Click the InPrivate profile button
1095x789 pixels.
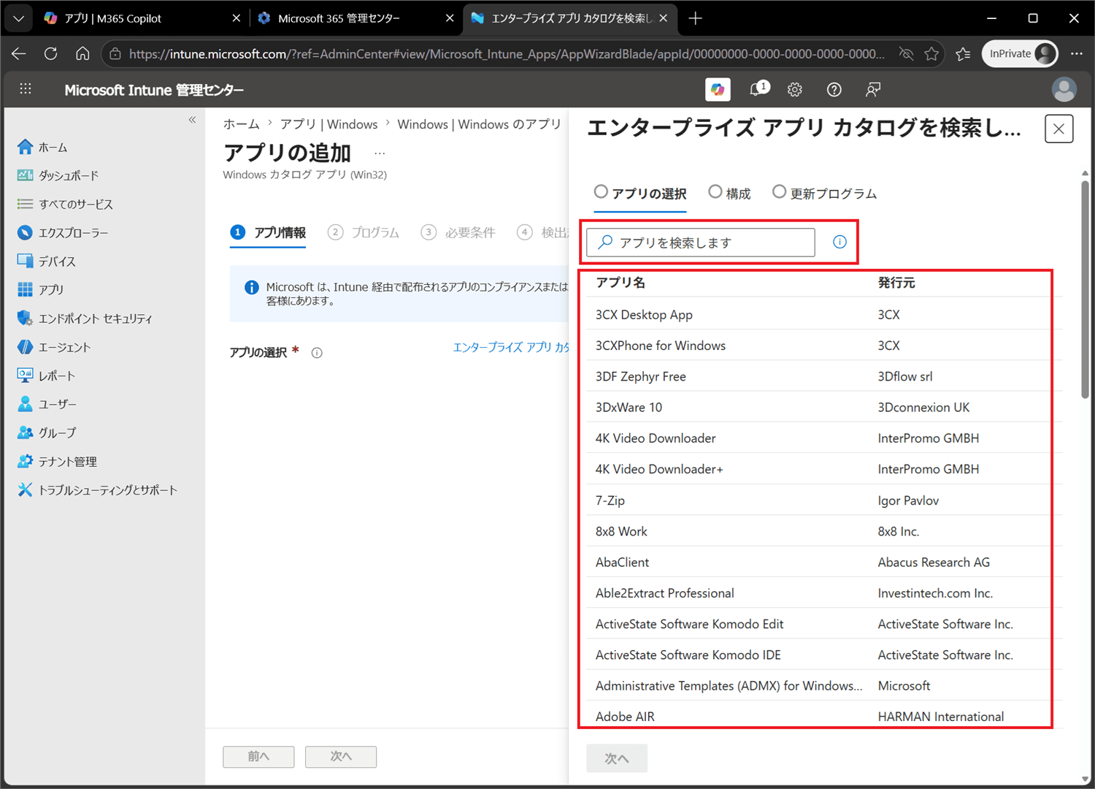(x=1020, y=53)
